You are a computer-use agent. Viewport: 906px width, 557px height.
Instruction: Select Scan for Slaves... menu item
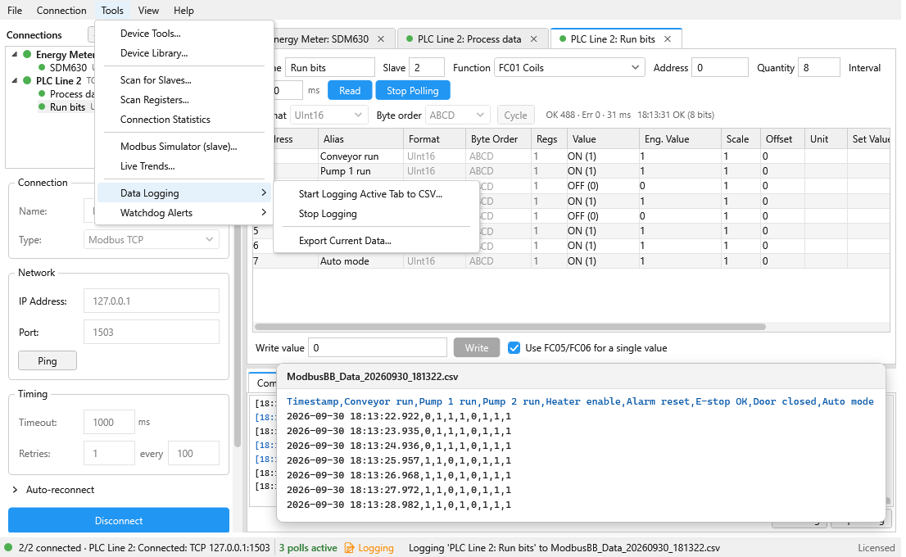point(183,80)
